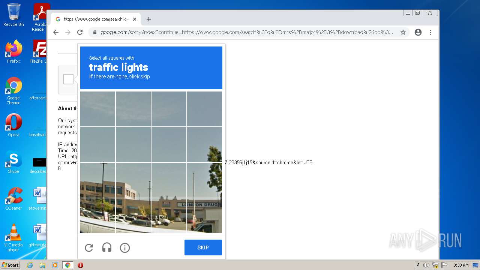
Task: Open the Recycle Bin desktop icon
Action: (13, 15)
